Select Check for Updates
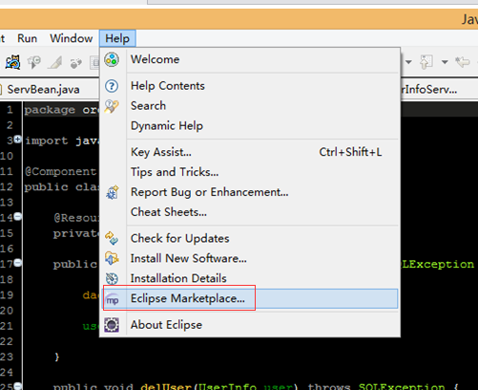478x390 pixels. point(250,238)
